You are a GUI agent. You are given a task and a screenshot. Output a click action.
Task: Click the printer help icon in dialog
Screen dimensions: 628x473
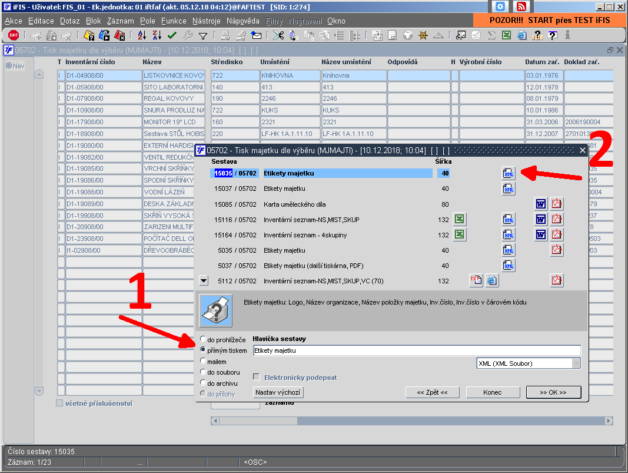coord(216,310)
